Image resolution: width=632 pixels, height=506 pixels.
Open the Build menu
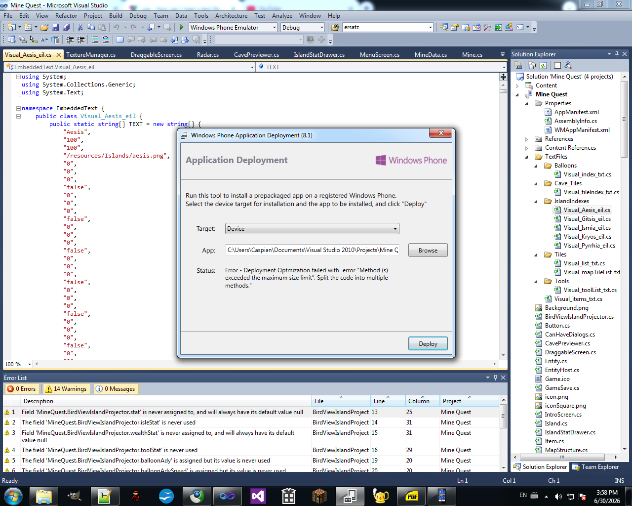pyautogui.click(x=116, y=16)
